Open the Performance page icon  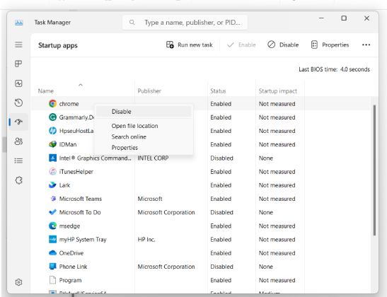pyautogui.click(x=18, y=83)
